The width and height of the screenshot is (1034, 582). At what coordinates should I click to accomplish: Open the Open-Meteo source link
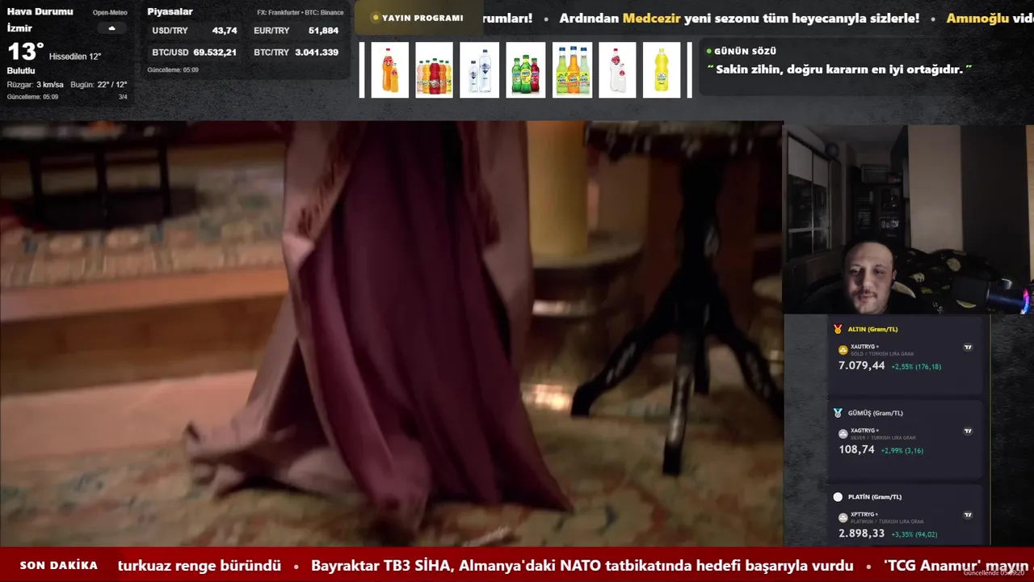point(110,13)
